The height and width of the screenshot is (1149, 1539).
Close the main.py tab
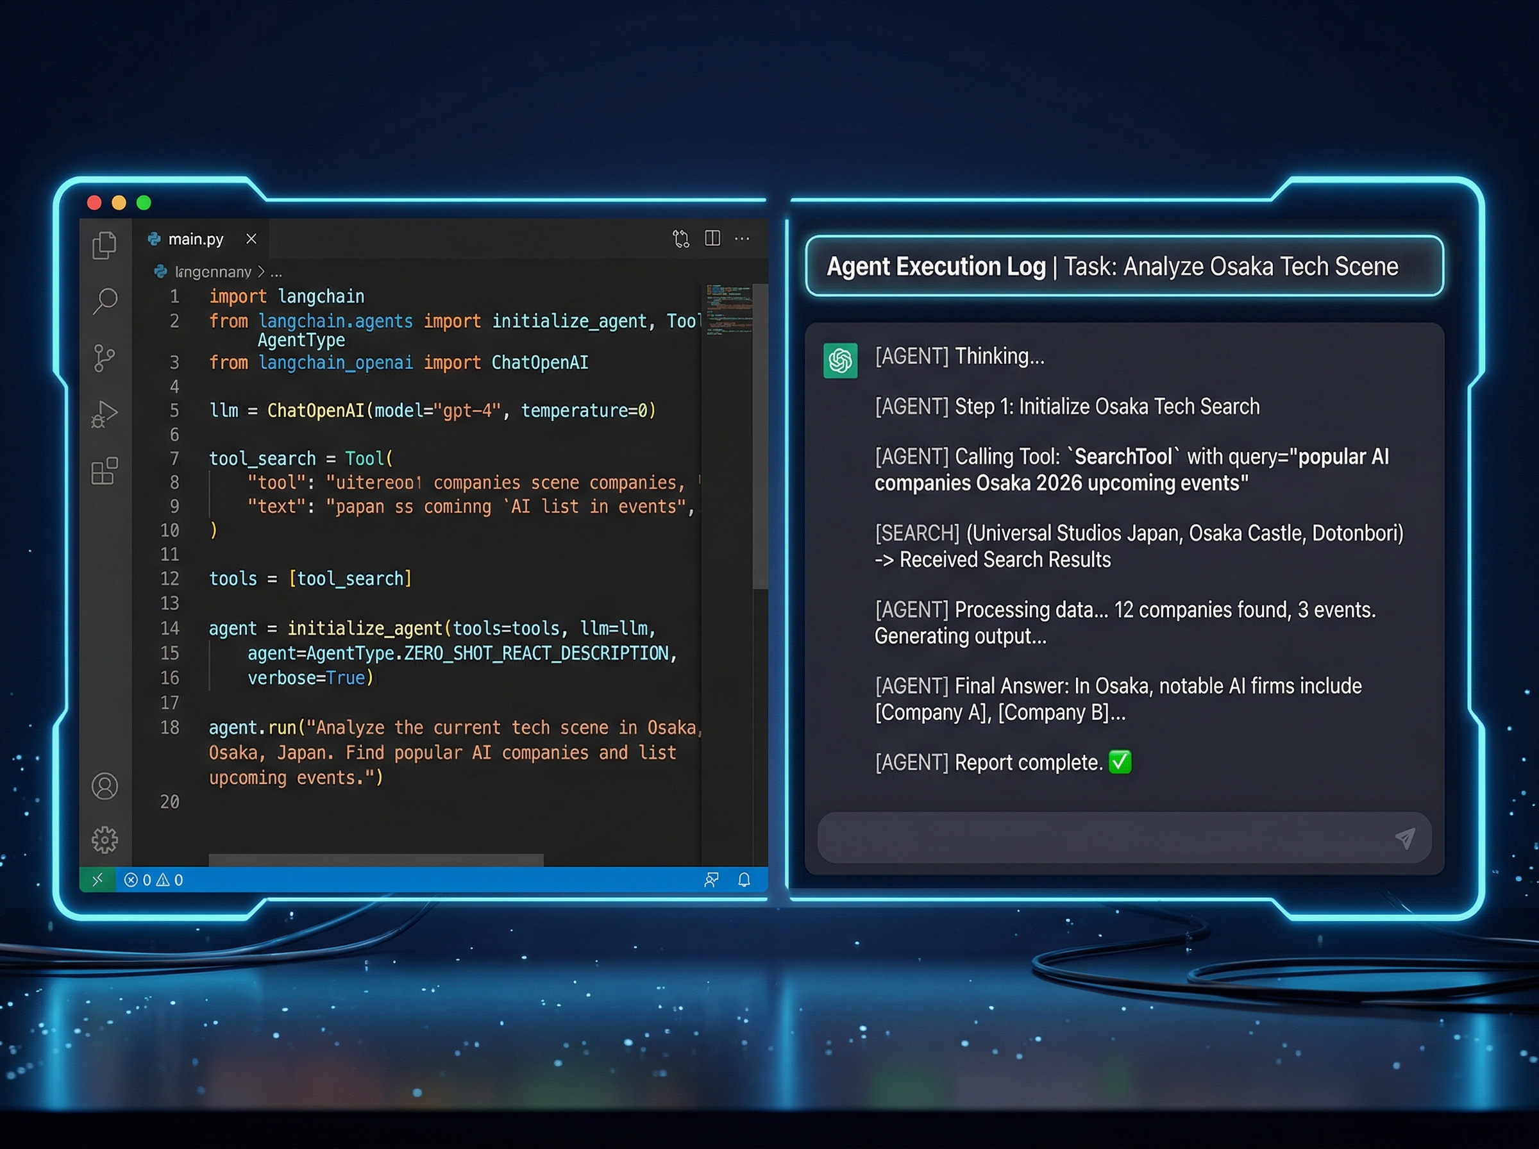click(x=251, y=239)
